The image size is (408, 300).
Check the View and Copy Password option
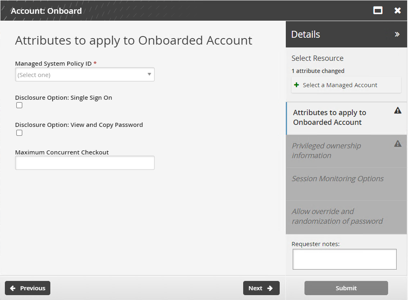click(19, 133)
